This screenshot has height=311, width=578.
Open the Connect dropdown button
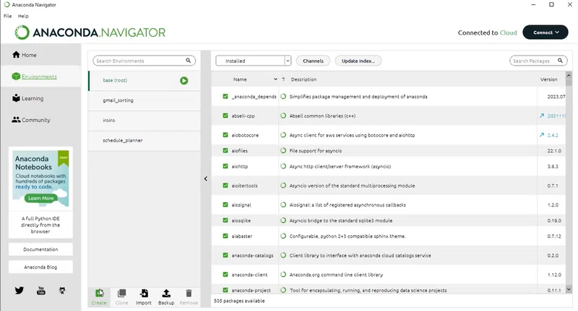coord(545,32)
